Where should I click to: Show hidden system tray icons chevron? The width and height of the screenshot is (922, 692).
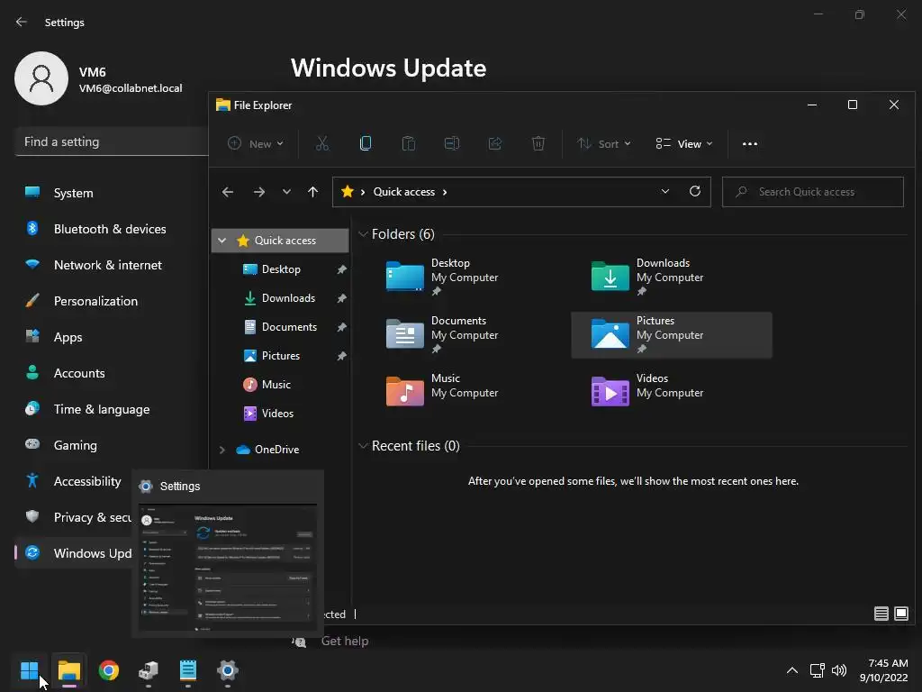792,670
